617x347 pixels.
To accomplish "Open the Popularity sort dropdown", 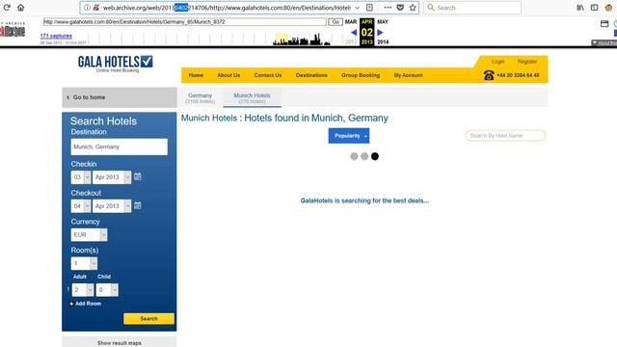I will click(x=349, y=136).
